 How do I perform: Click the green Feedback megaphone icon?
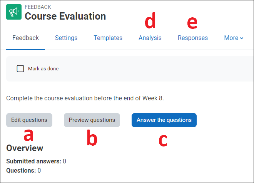coord(14,12)
